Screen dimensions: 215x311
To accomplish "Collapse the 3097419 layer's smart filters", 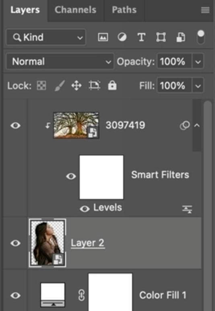I will tap(197, 125).
